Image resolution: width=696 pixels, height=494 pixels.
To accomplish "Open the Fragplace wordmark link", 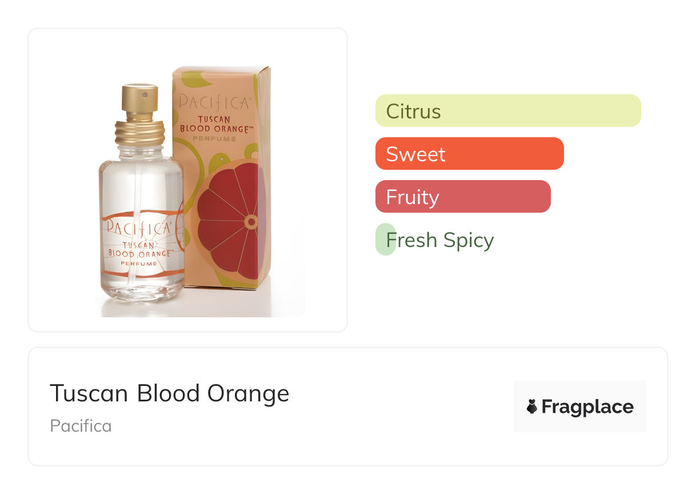I will pos(587,407).
